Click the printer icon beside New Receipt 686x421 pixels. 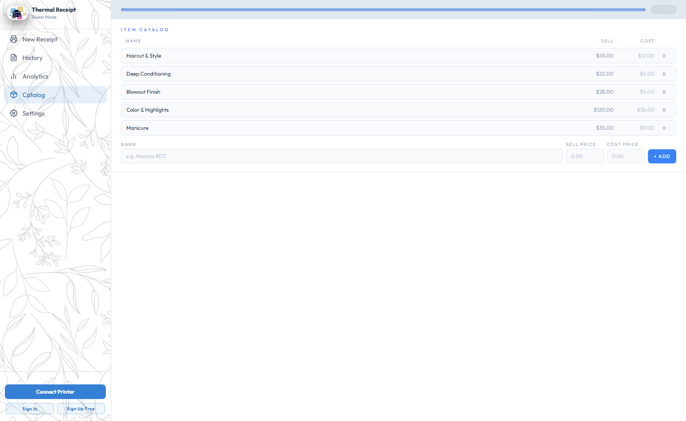[14, 39]
